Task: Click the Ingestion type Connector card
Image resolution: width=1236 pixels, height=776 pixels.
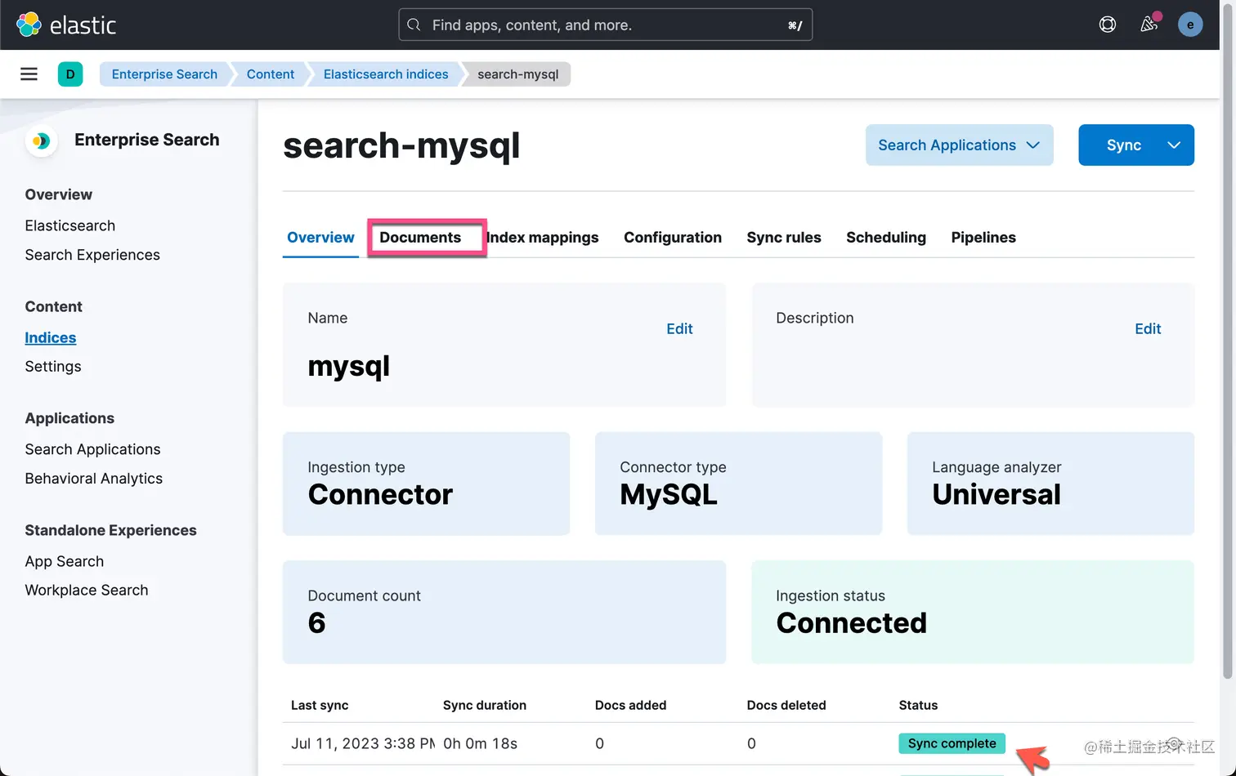Action: click(426, 484)
